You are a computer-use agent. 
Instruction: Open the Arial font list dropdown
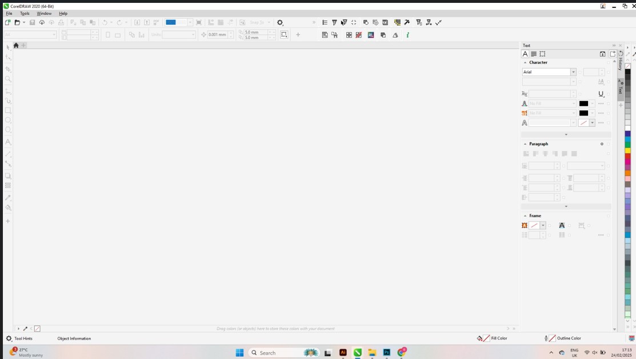click(573, 72)
